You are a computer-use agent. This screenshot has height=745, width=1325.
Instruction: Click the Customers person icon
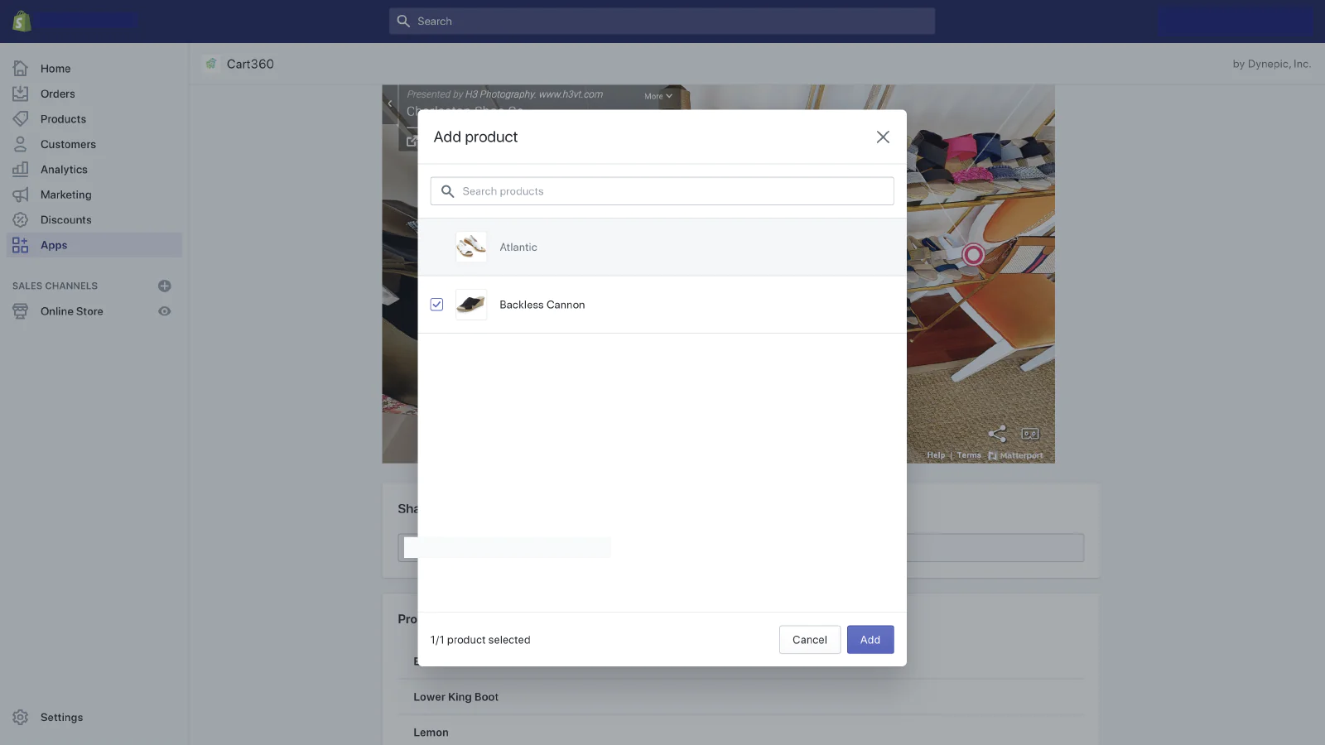pos(21,144)
